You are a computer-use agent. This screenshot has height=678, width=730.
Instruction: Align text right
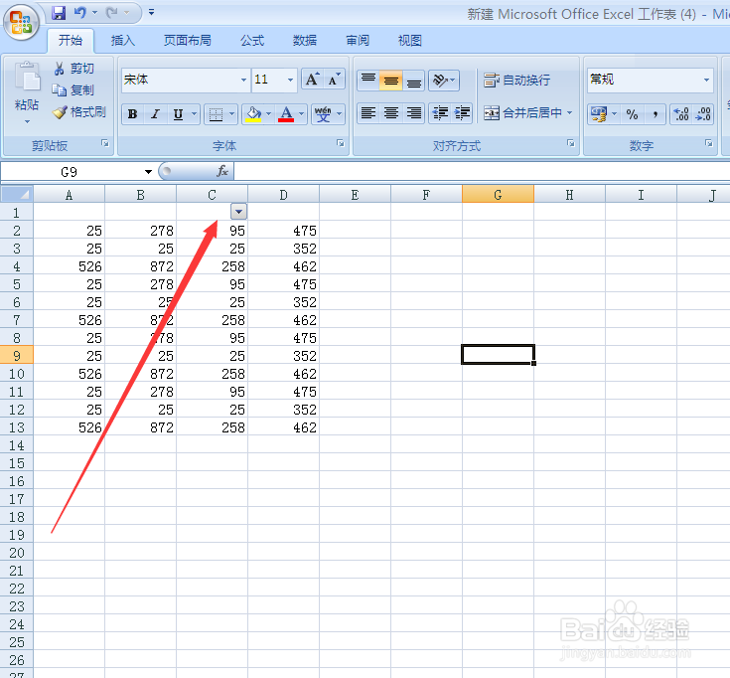click(x=414, y=112)
